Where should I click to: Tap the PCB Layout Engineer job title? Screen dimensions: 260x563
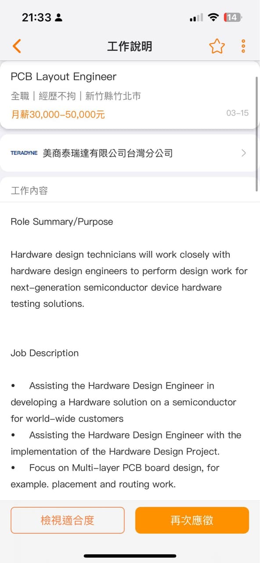tap(63, 77)
